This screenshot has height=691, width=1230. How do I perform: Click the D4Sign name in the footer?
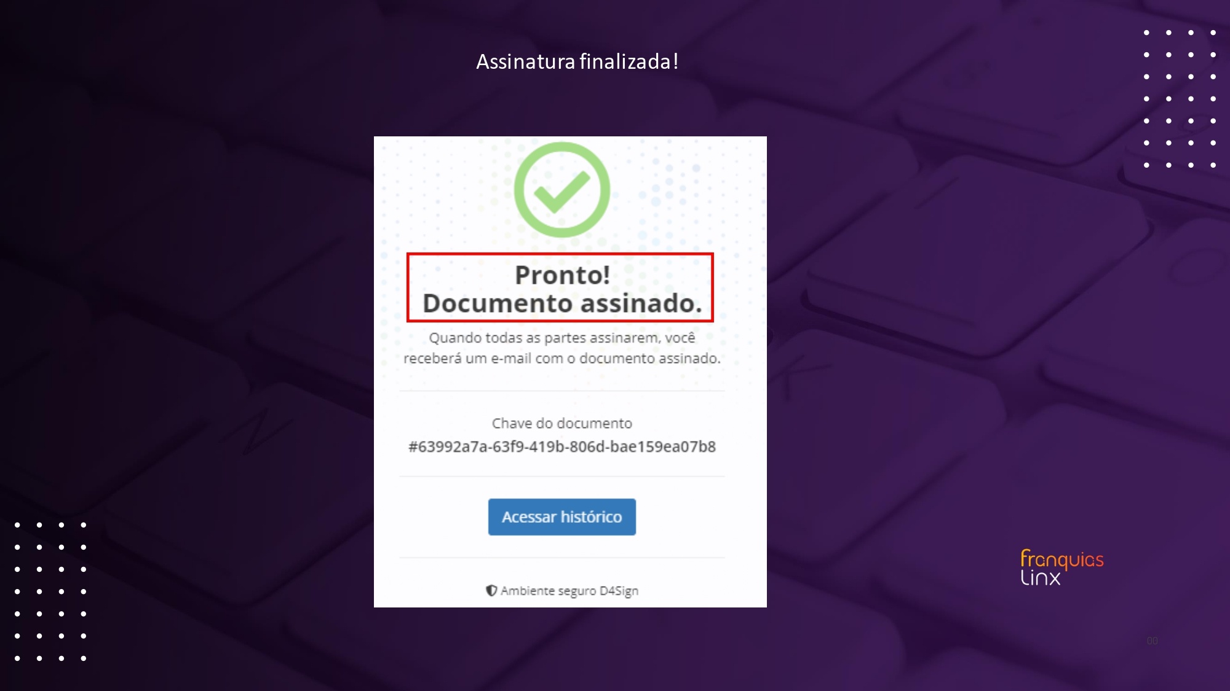(619, 590)
